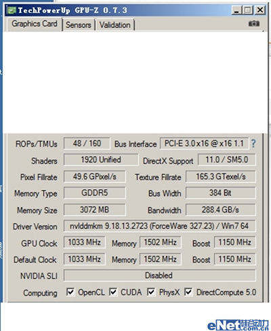Screen dimensions: 271x331
Task: Click the Bus Width field 384 Bit
Action: click(221, 193)
